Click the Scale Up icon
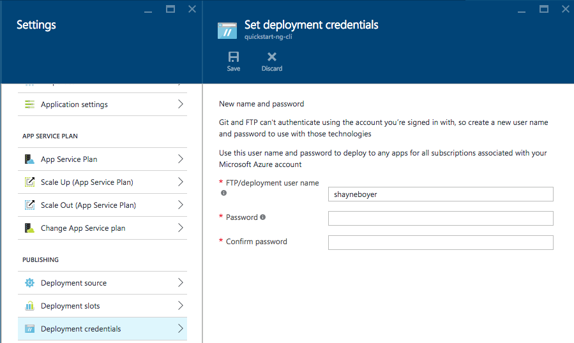 point(29,182)
